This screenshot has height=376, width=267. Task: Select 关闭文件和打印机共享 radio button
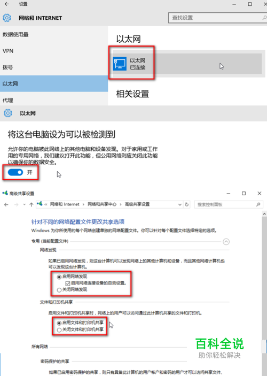pyautogui.click(x=59, y=330)
